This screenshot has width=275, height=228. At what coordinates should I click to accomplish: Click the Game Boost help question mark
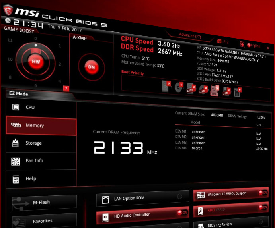pos(66,88)
